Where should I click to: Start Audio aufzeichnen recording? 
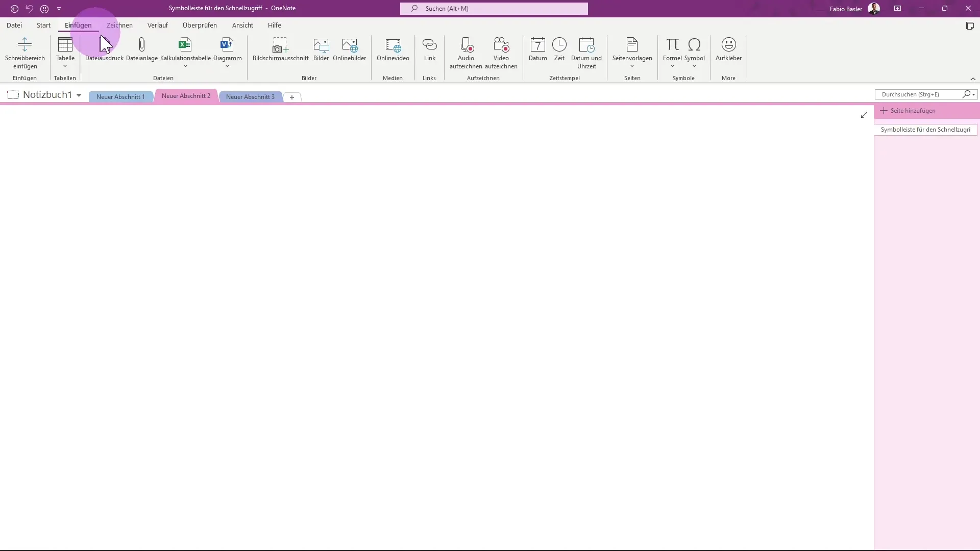click(466, 53)
